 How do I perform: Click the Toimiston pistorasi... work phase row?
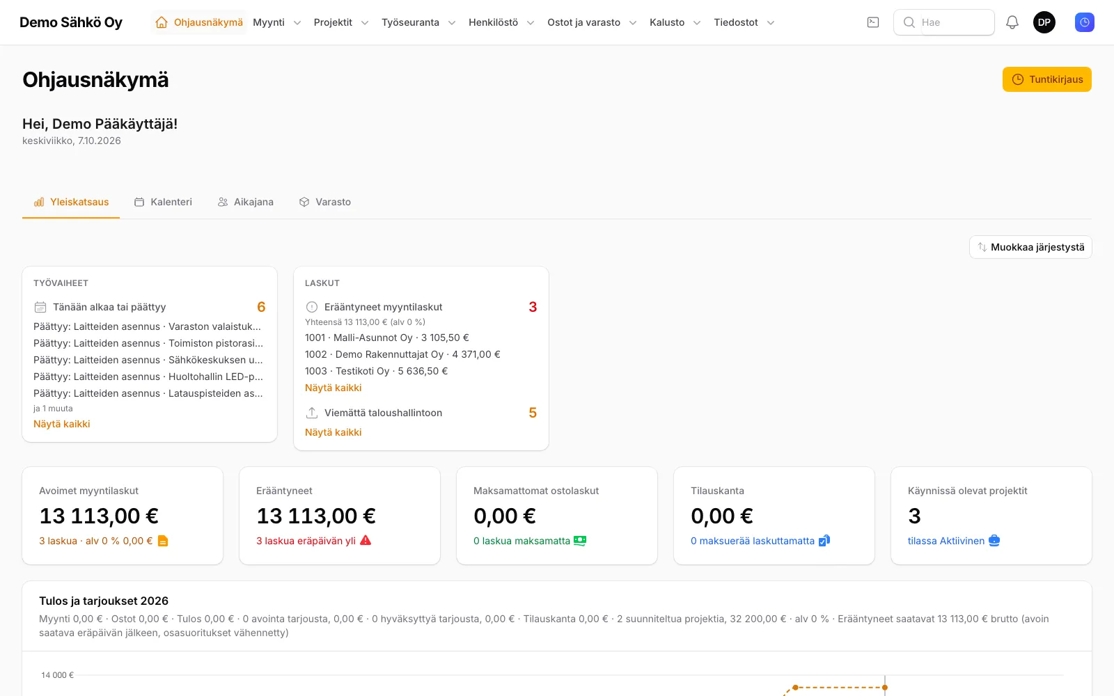(x=148, y=343)
